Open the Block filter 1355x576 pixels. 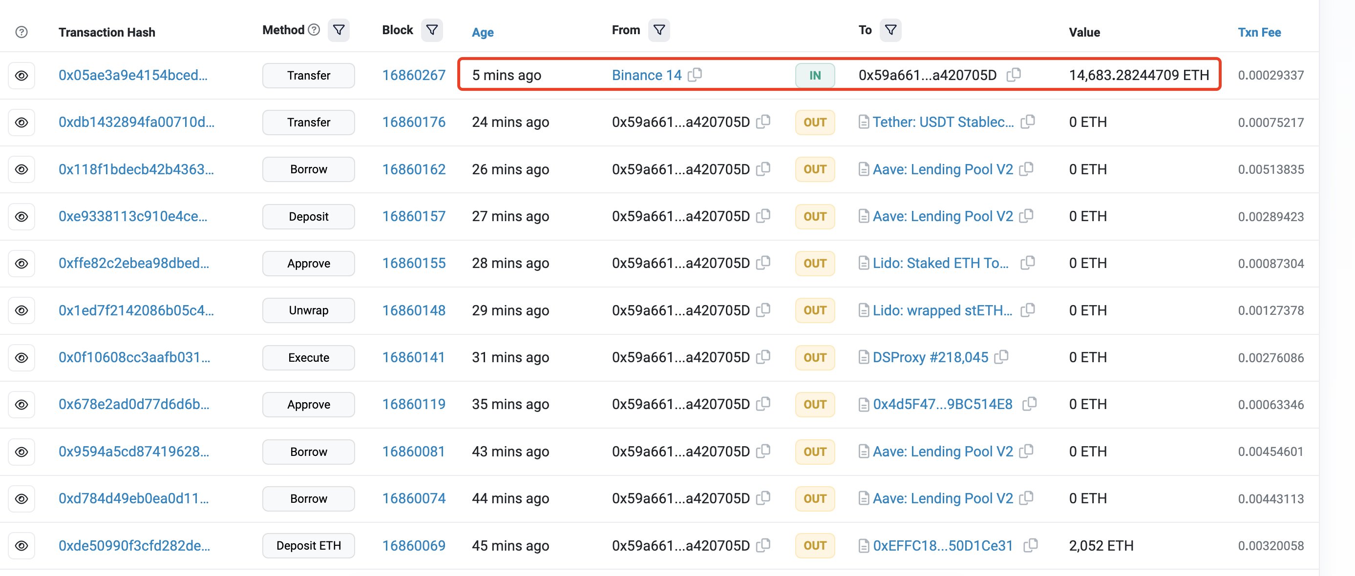click(432, 30)
